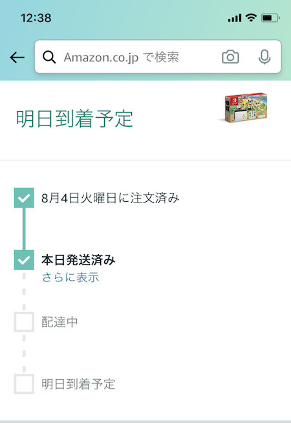Click the solid green progress line
This screenshot has width=291, height=423.
[24, 229]
